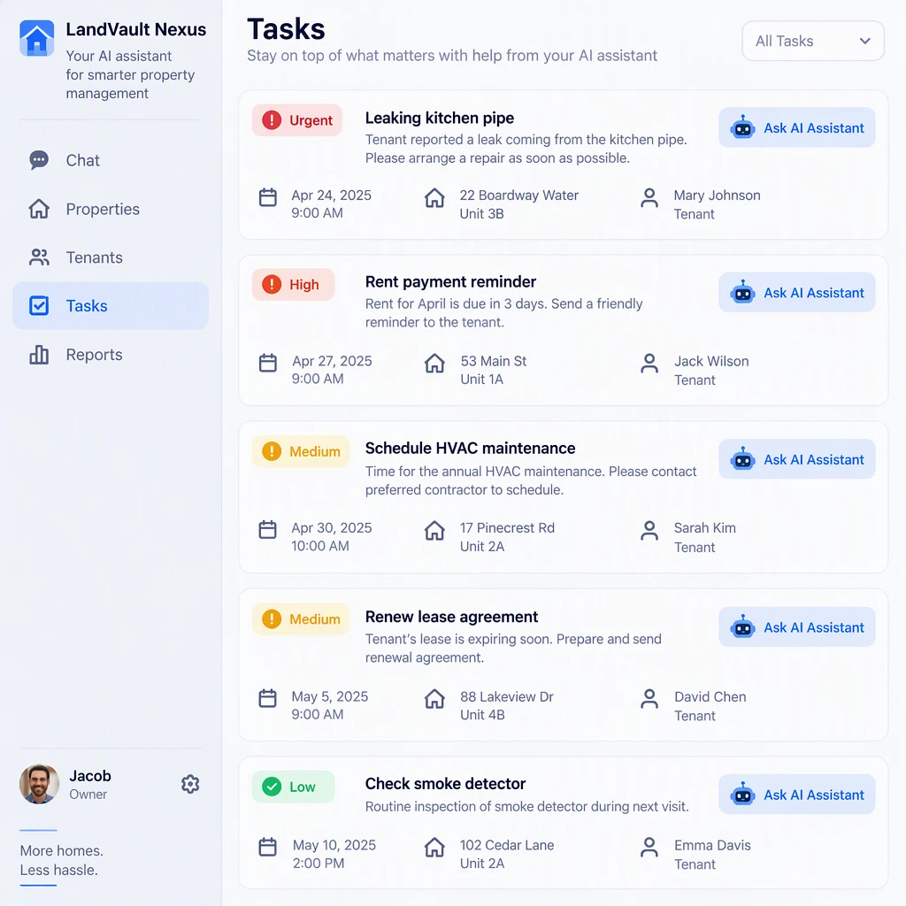Click tenant name Jack Wilson
Screen dimensions: 906x906
click(x=711, y=361)
